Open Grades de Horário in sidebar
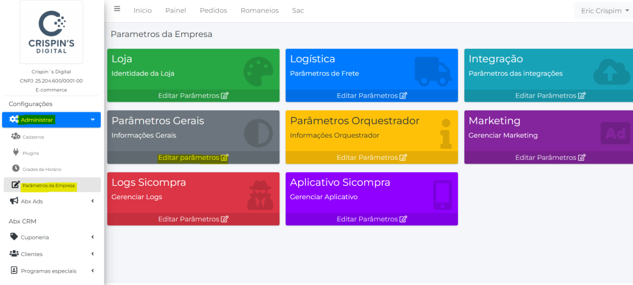Image resolution: width=633 pixels, height=285 pixels. coord(41,169)
